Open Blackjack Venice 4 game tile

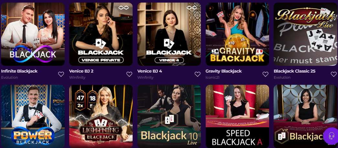click(x=169, y=34)
